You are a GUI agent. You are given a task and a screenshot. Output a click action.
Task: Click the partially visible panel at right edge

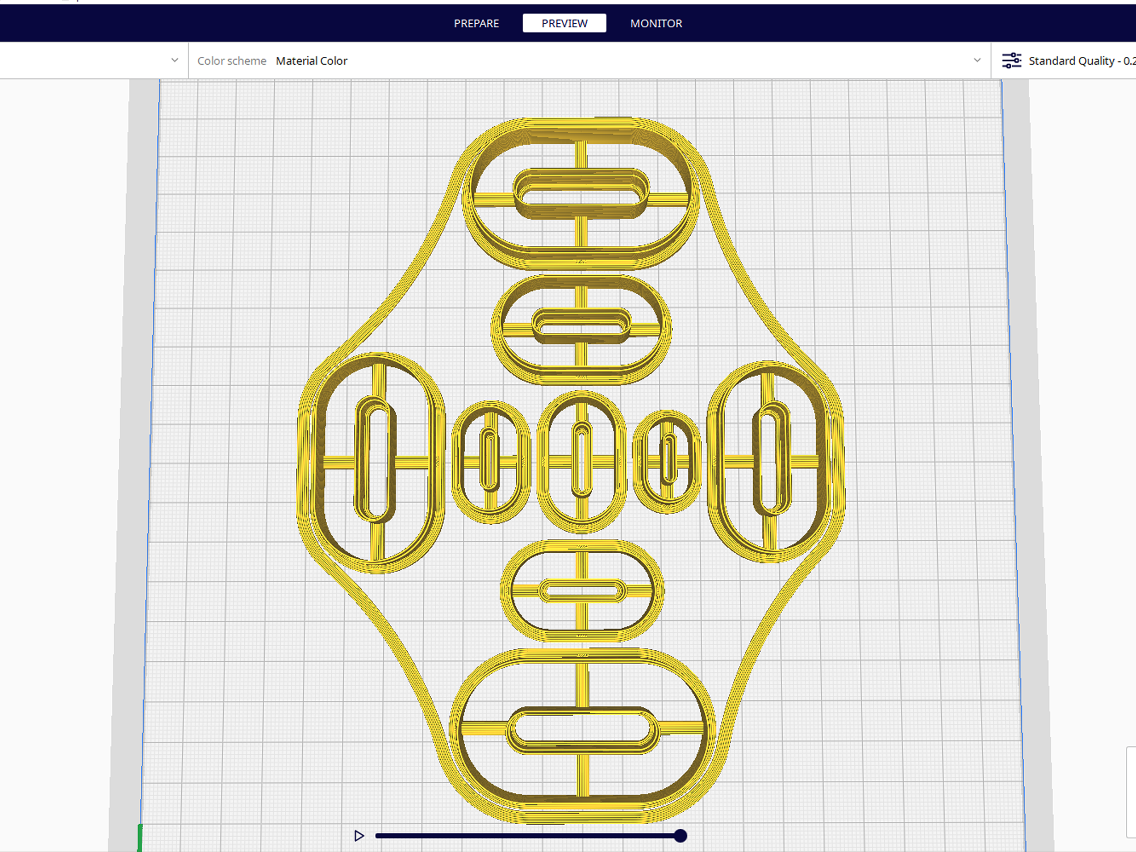click(x=1131, y=792)
